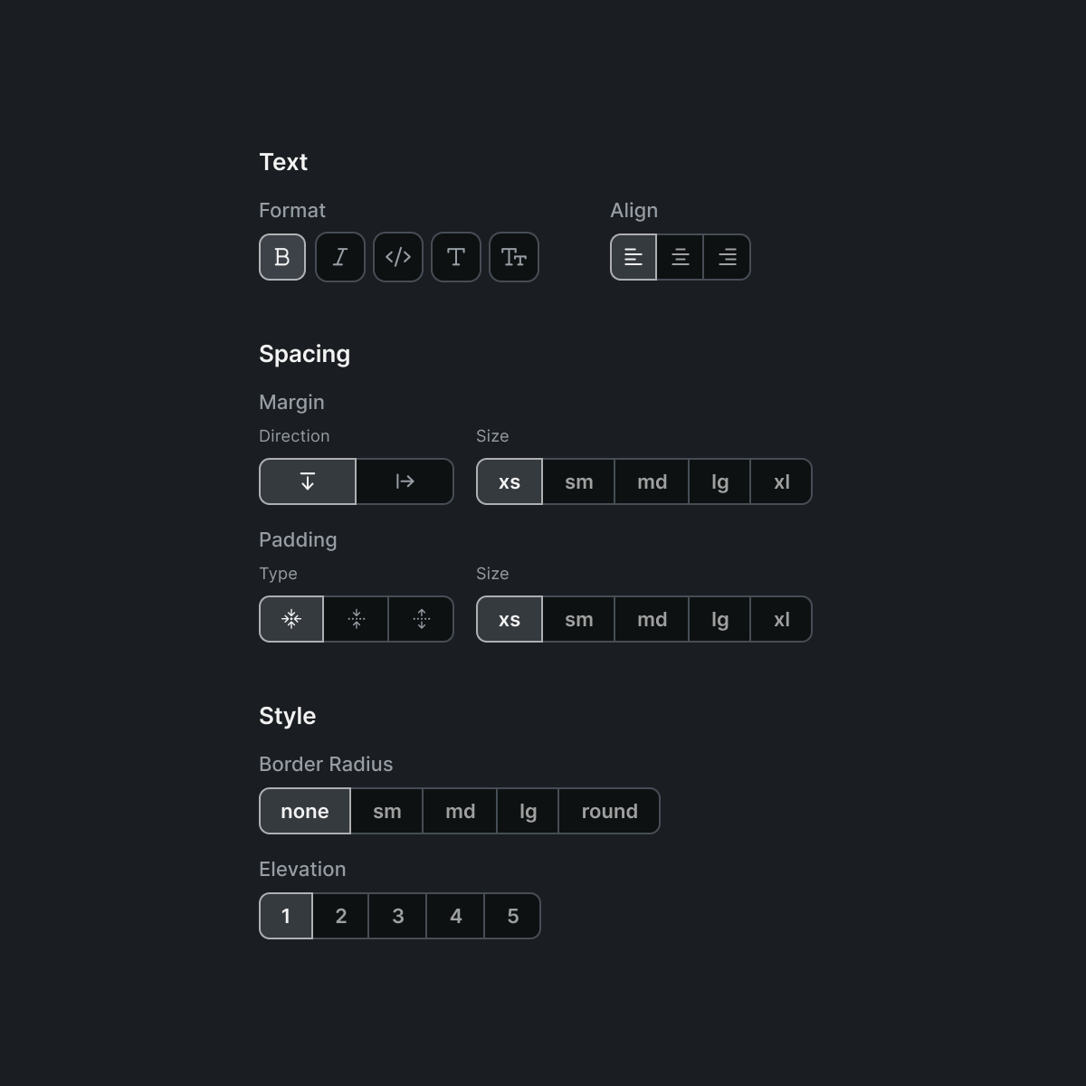Viewport: 1086px width, 1086px height.
Task: Select left text alignment
Action: [633, 257]
